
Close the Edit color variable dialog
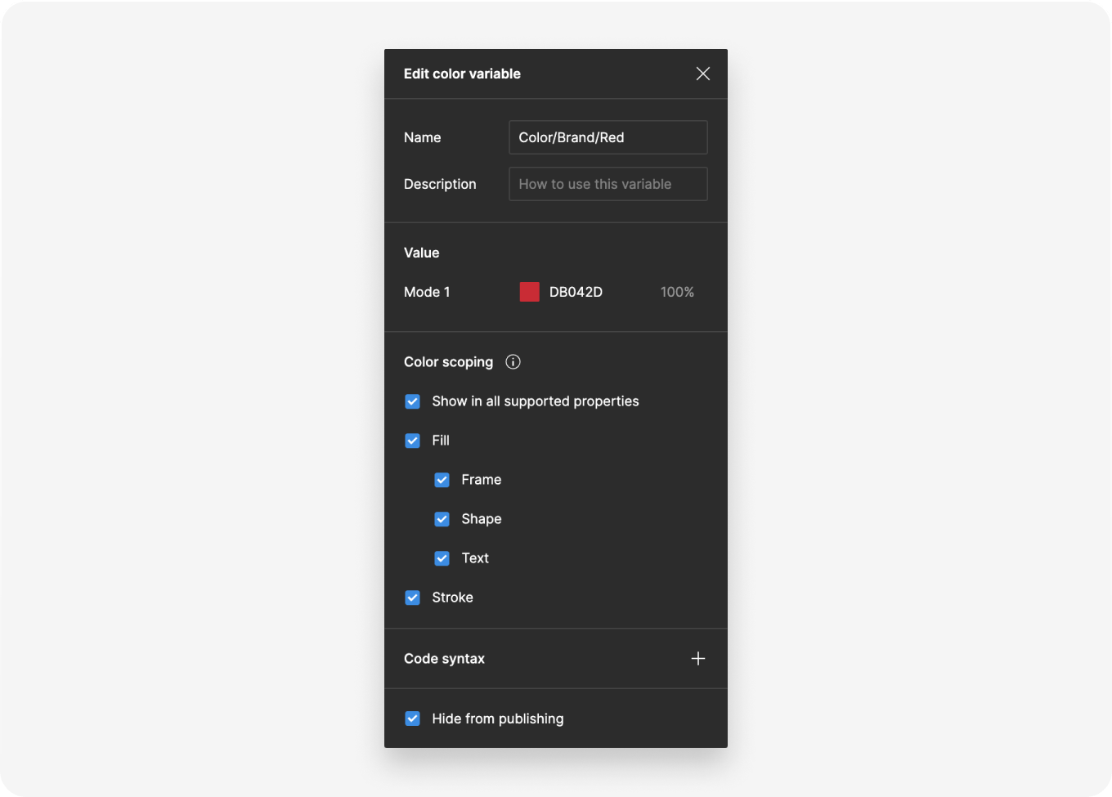click(702, 74)
